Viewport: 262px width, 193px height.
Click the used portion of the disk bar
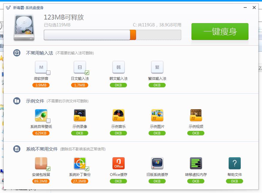pos(87,35)
